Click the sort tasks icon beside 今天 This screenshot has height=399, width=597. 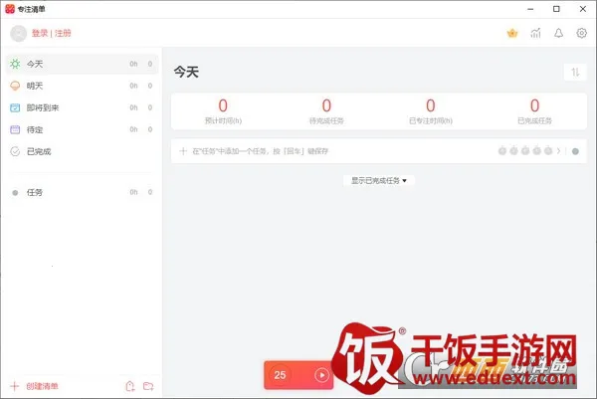point(574,72)
